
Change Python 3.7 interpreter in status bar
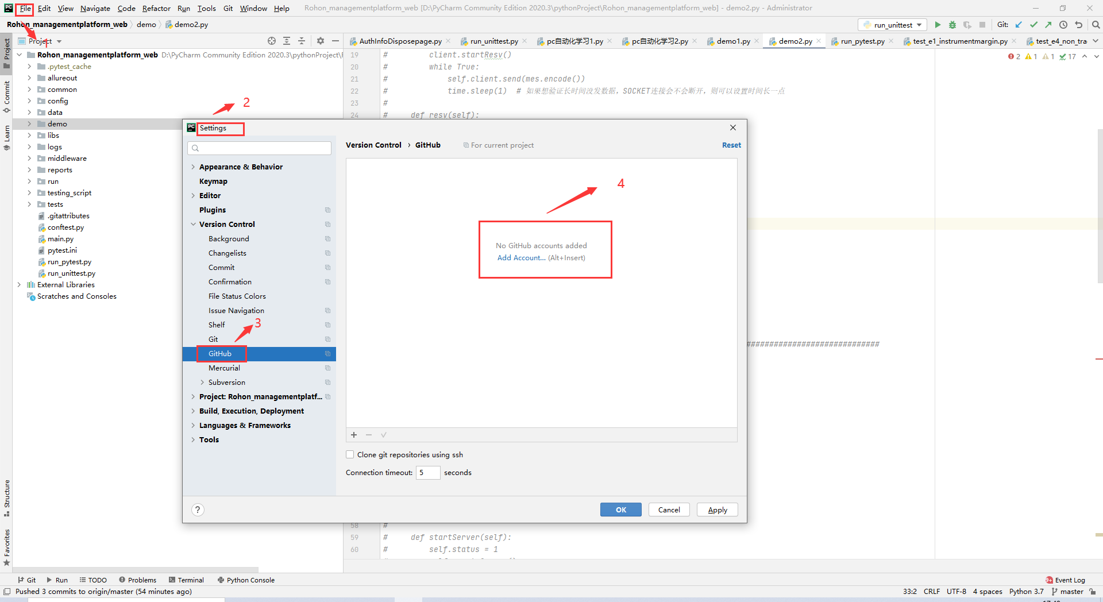(1026, 591)
